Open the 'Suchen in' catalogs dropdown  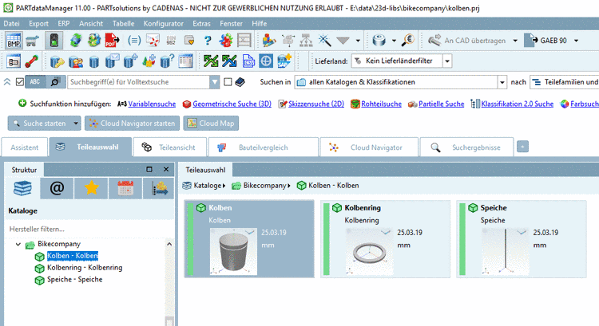click(x=502, y=82)
